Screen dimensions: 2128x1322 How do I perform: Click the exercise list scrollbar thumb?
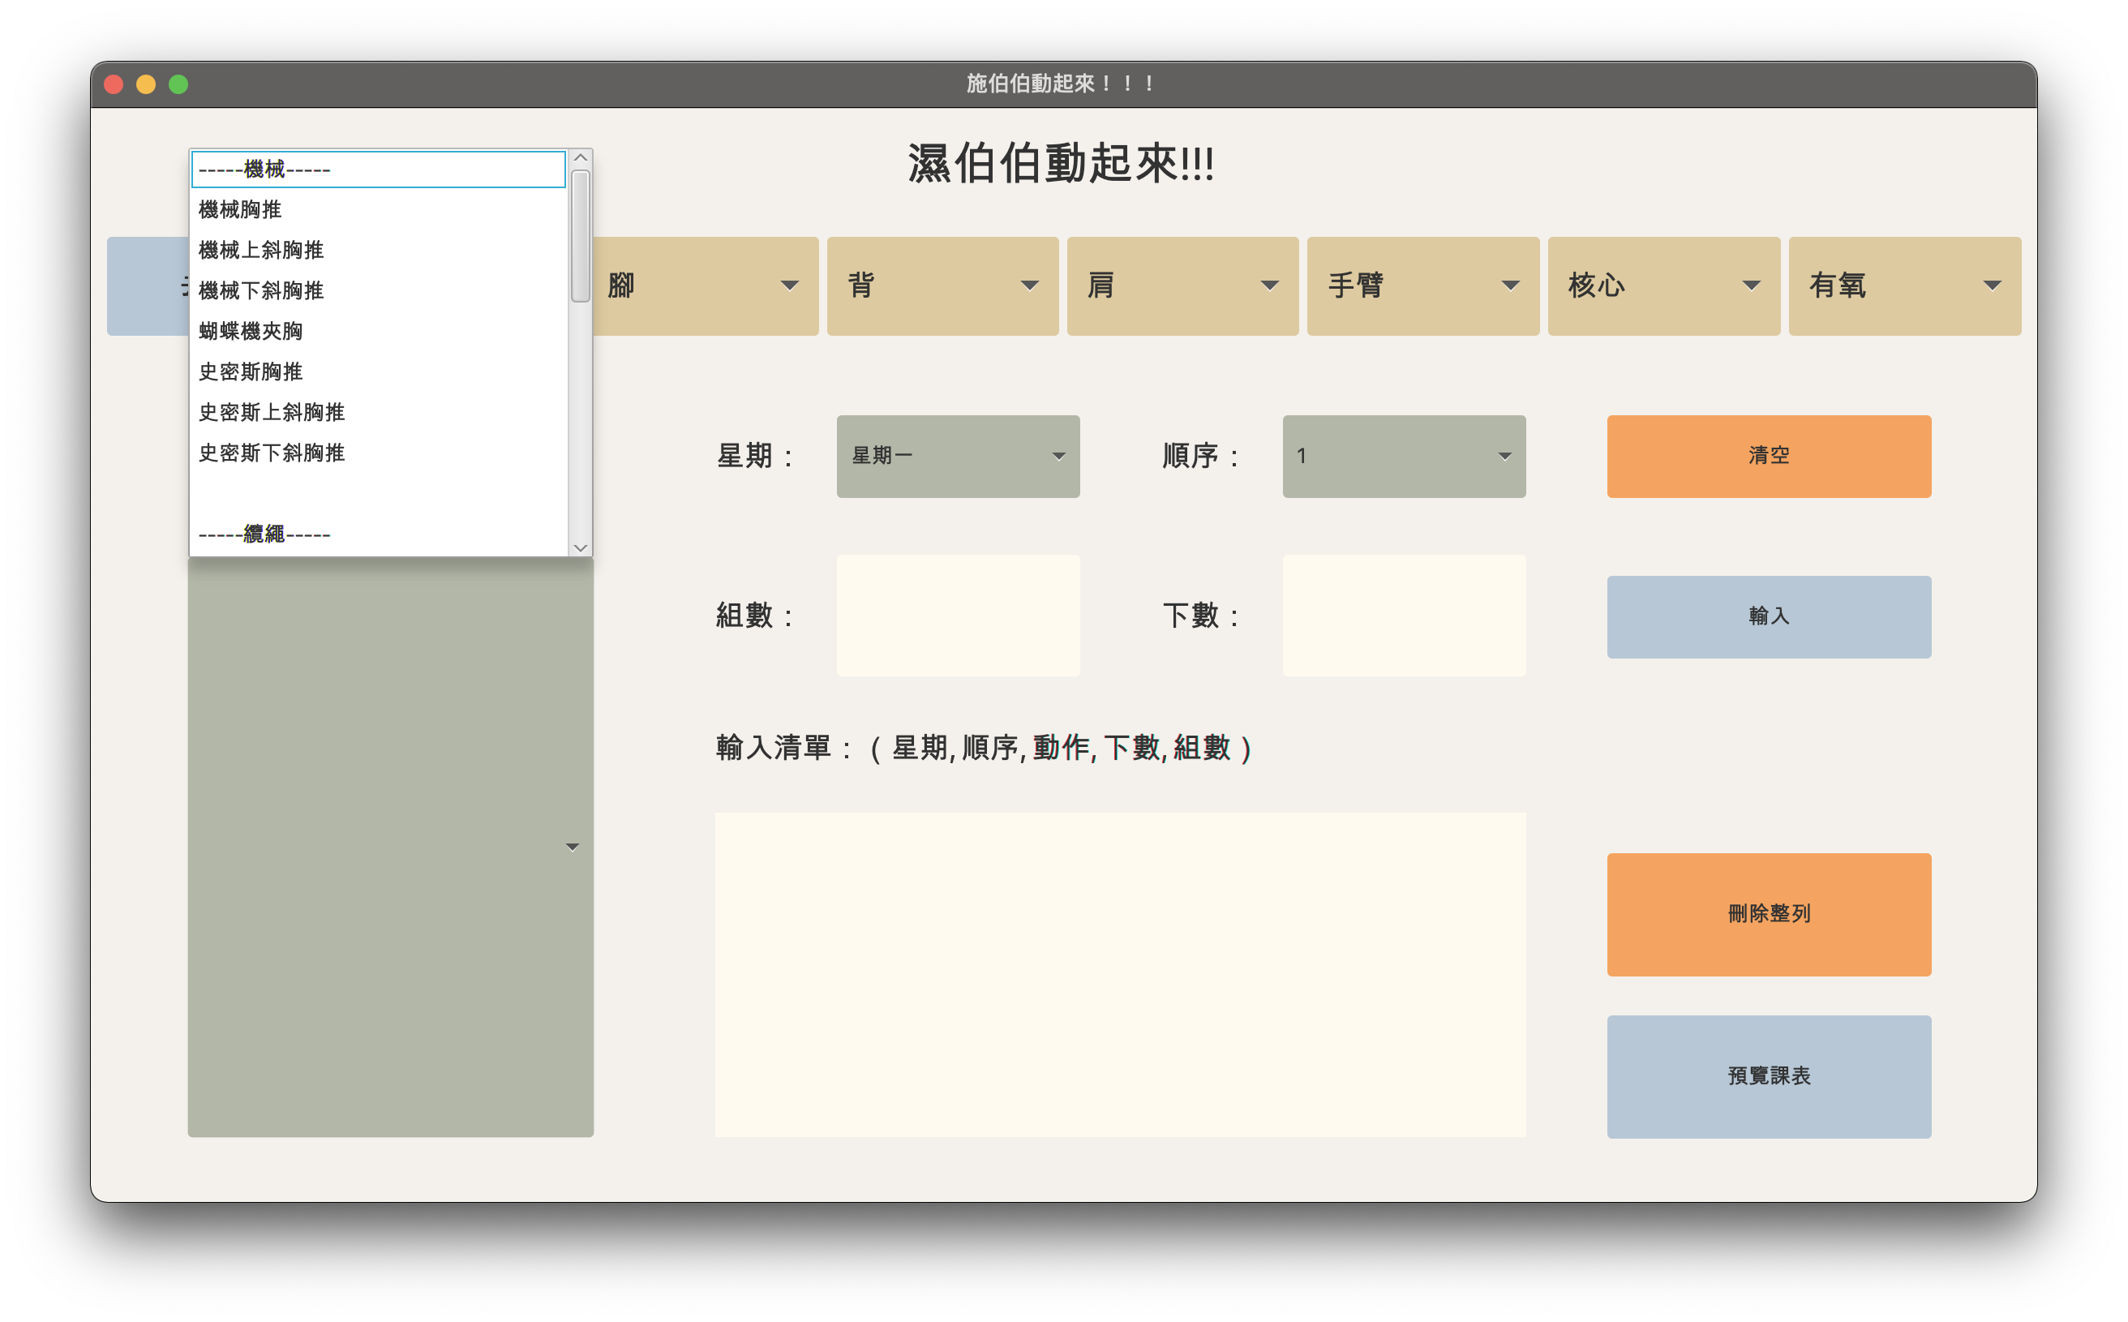pos(581,236)
